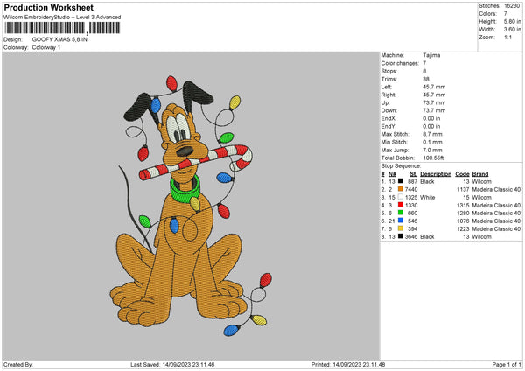Click the Stop Sequence label

click(x=401, y=165)
